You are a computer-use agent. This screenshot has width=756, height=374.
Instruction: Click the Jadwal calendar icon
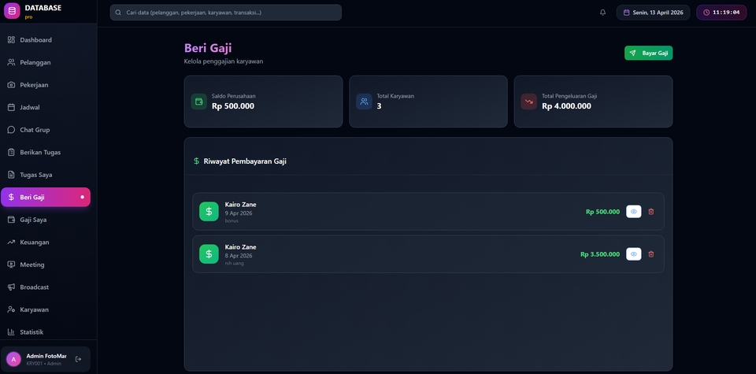tap(11, 108)
